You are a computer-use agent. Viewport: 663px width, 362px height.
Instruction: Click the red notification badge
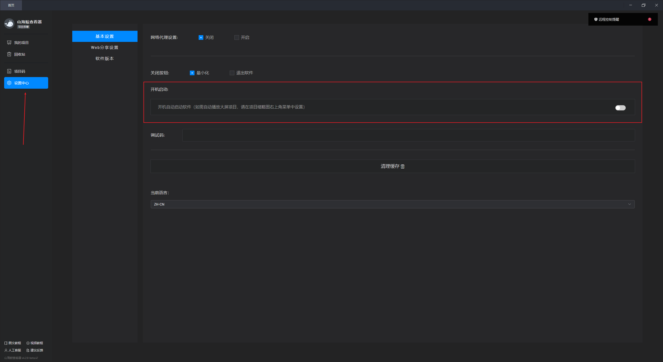pyautogui.click(x=650, y=19)
